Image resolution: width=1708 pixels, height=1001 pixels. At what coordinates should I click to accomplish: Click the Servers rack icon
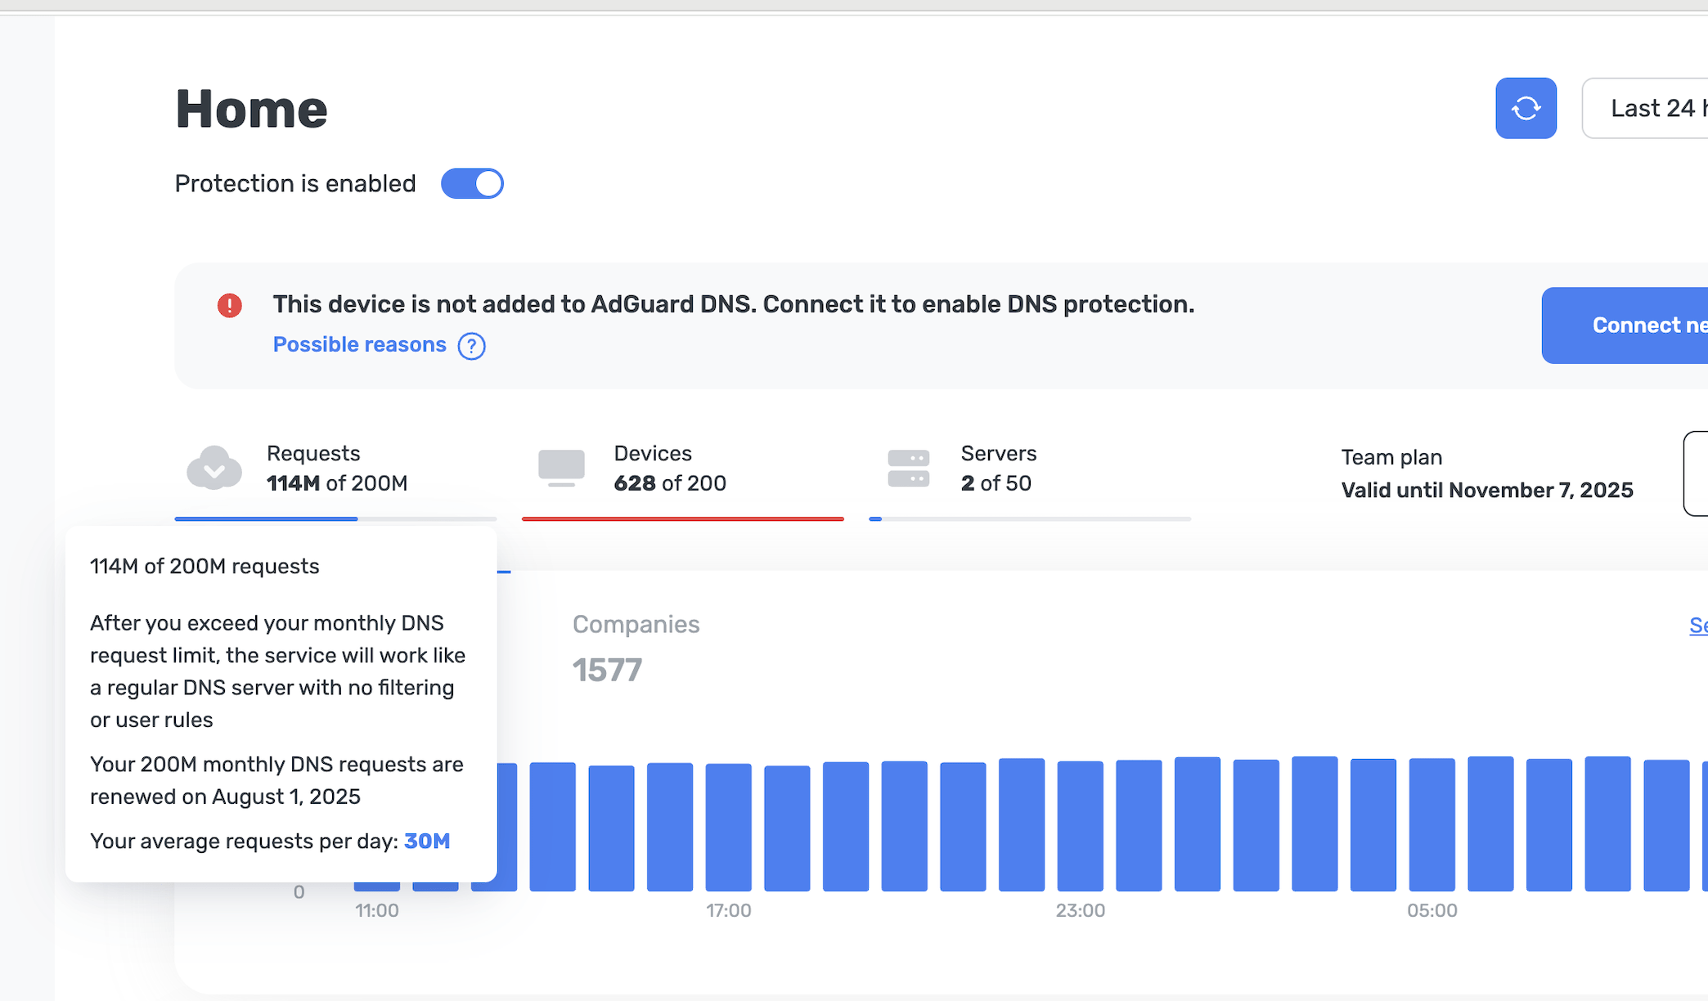point(908,468)
